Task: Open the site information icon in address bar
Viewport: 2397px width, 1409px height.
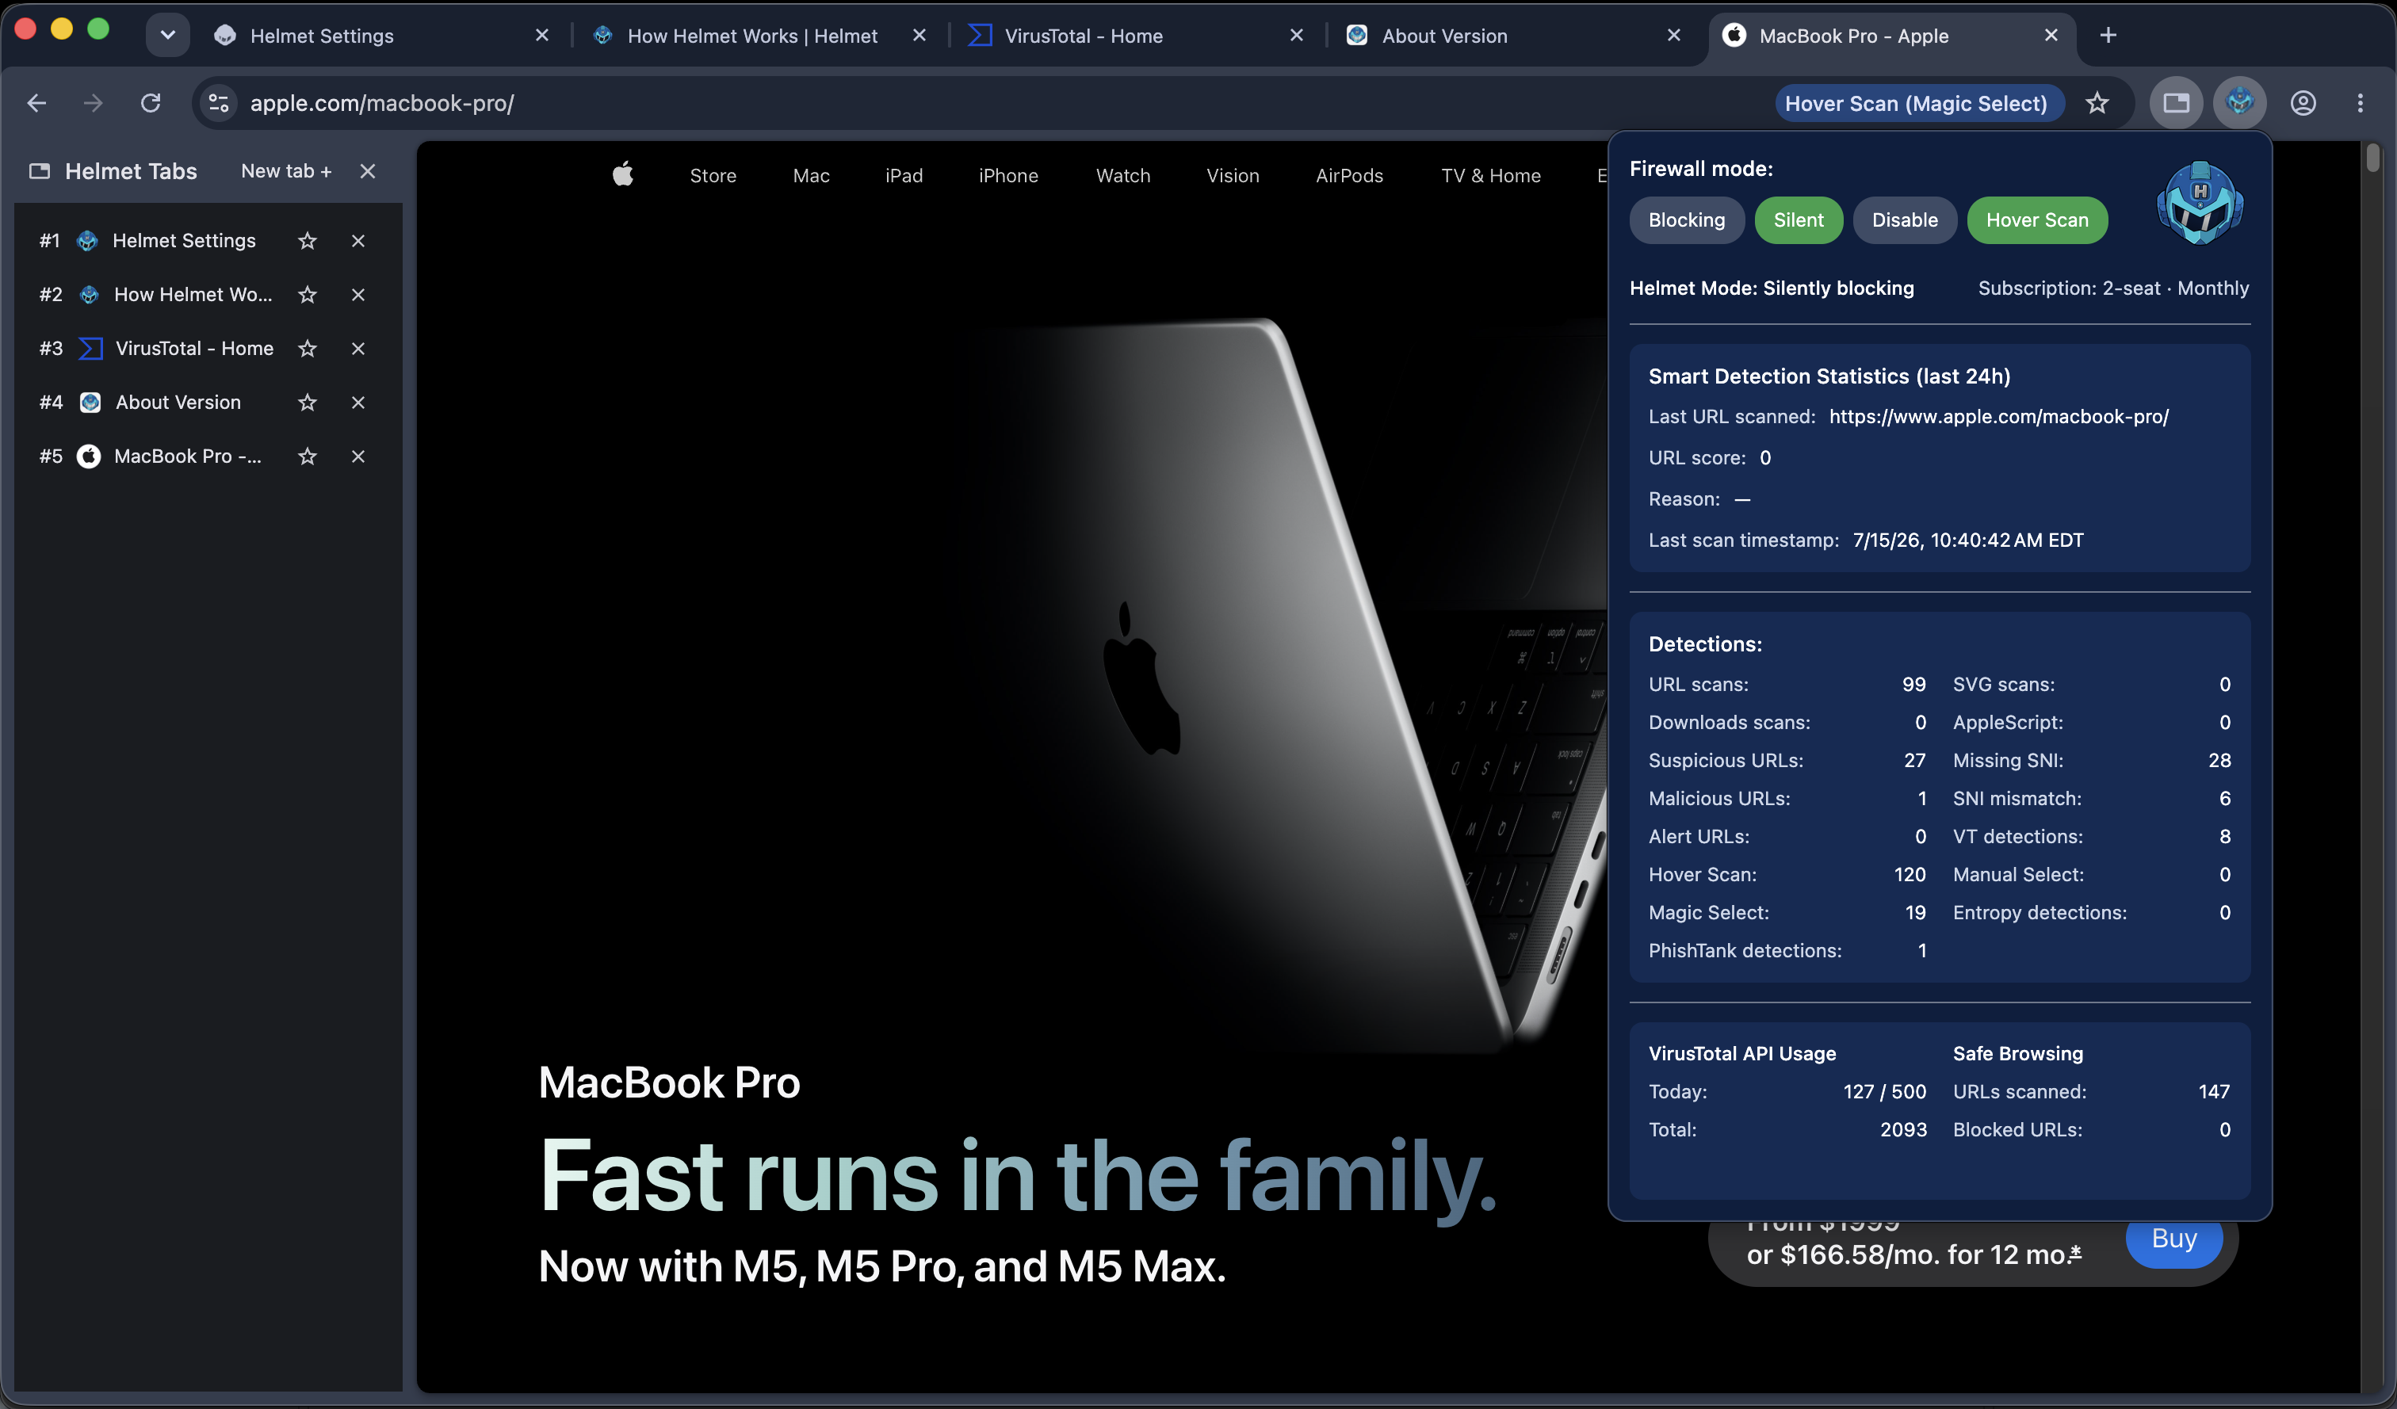Action: coord(219,103)
